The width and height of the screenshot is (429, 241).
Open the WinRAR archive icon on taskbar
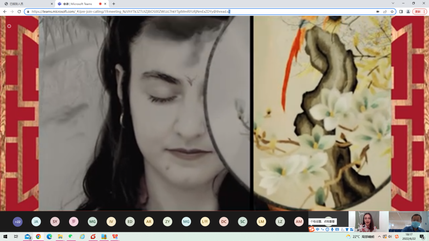pyautogui.click(x=104, y=237)
